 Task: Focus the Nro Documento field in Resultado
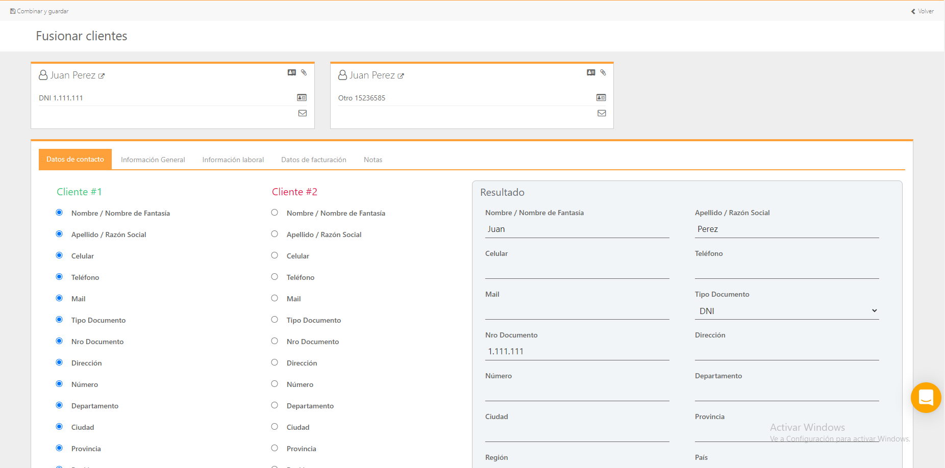pyautogui.click(x=577, y=351)
